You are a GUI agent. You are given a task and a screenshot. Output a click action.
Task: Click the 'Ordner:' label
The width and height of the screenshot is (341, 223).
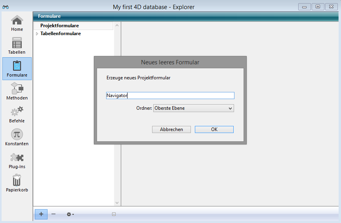[144, 108]
